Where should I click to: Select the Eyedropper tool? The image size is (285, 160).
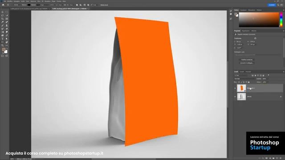tap(3, 22)
